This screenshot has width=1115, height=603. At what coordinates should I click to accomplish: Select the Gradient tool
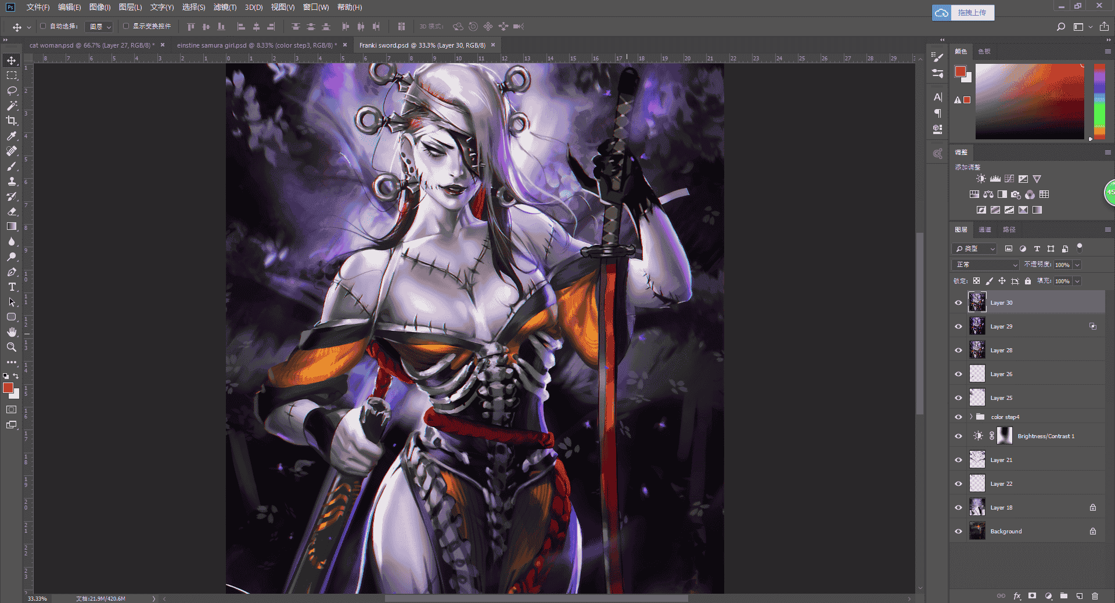click(12, 226)
